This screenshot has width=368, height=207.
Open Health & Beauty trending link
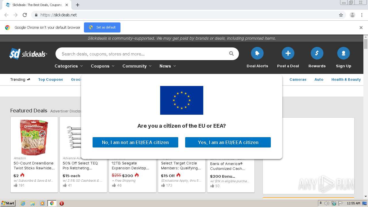[346, 80]
